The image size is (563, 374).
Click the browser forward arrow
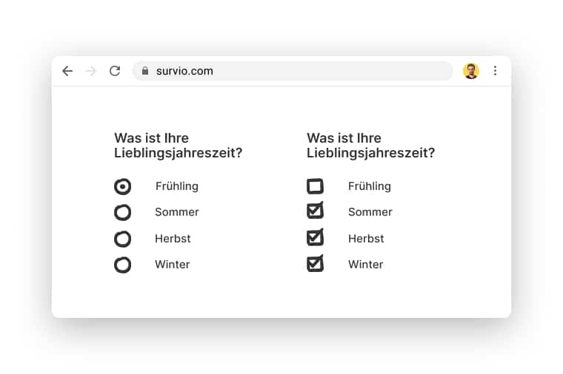point(91,71)
